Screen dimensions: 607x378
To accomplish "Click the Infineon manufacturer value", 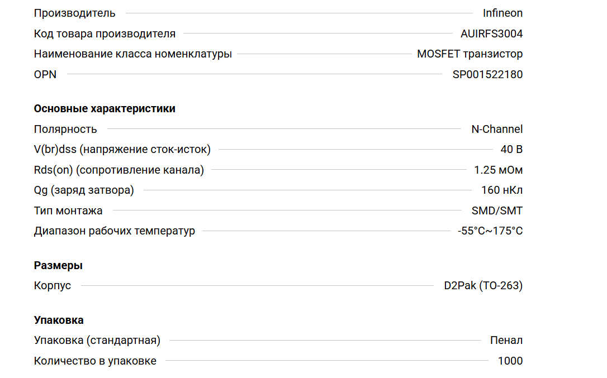I will (x=502, y=13).
